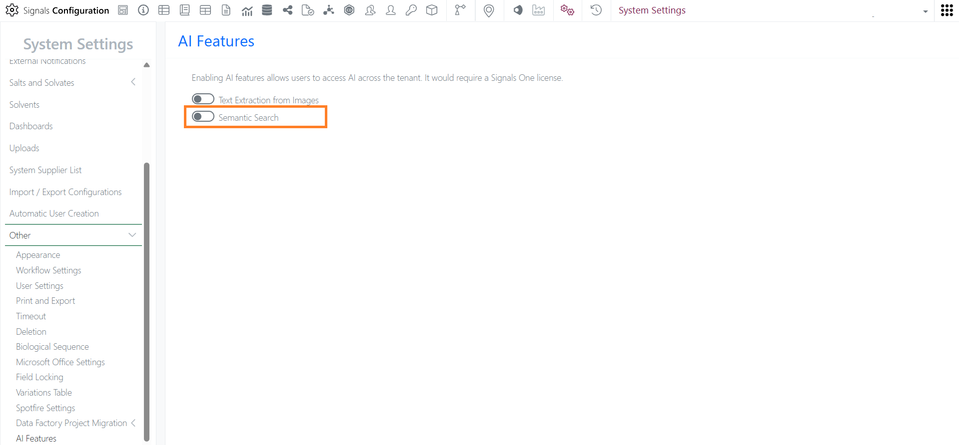Select Salts and Solvates in sidebar
Screen dimensions: 959x445
click(x=42, y=83)
